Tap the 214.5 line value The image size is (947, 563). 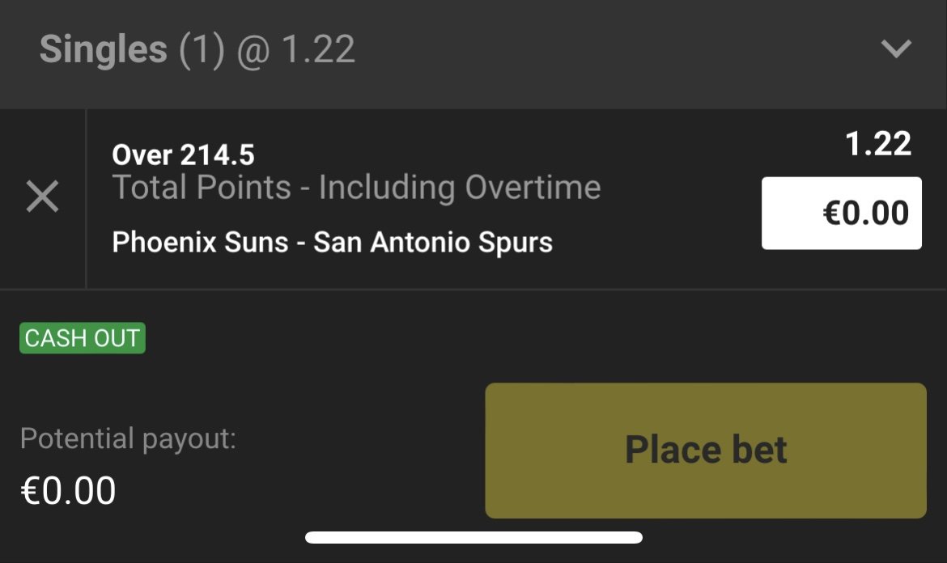tap(219, 155)
